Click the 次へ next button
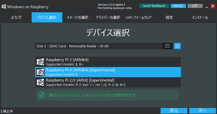217x114 pixels. coord(202,111)
